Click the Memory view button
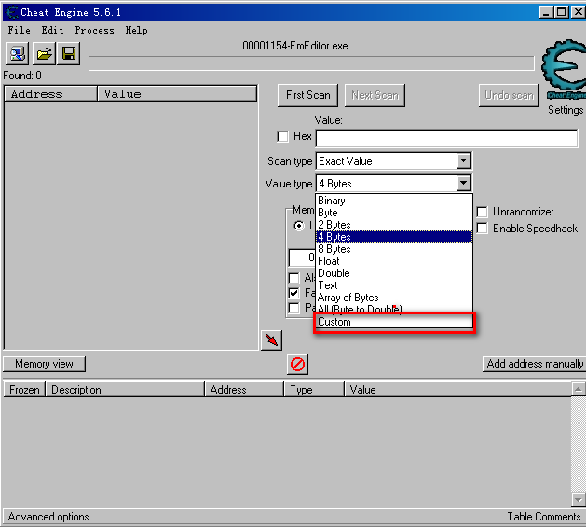This screenshot has width=586, height=527. [x=44, y=364]
